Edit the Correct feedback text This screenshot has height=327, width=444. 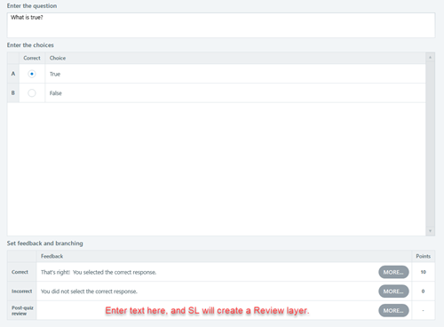tap(207, 272)
